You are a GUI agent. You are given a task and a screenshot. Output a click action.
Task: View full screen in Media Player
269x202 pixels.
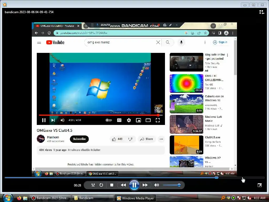(260, 185)
